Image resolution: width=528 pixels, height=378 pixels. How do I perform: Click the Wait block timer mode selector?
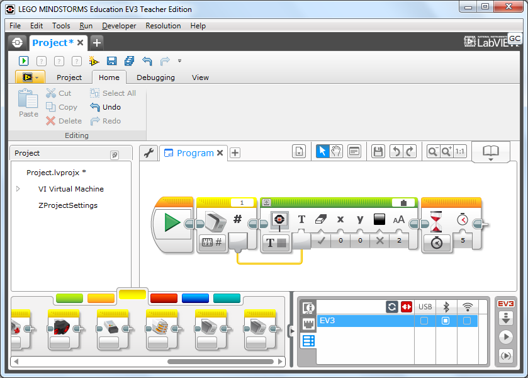point(436,243)
